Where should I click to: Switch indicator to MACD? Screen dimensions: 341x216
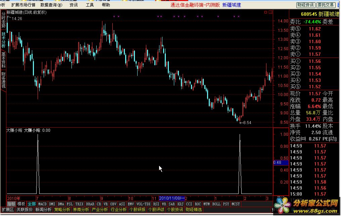click(42, 204)
